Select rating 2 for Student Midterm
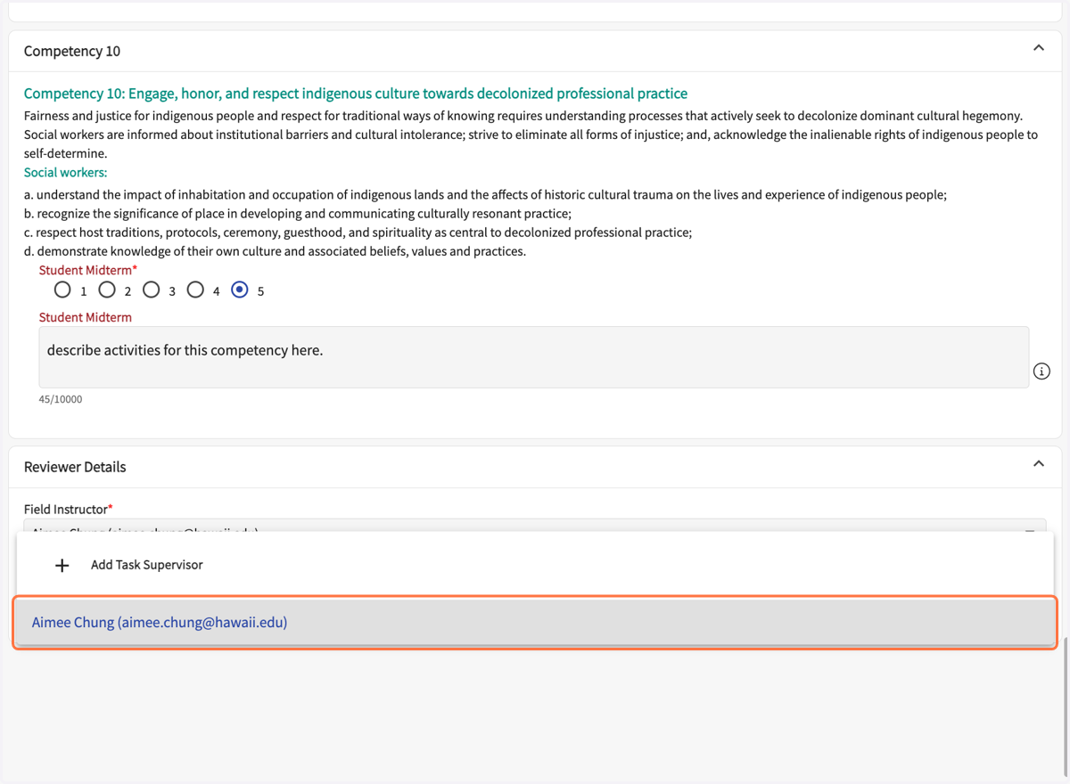The width and height of the screenshot is (1070, 784). [107, 290]
